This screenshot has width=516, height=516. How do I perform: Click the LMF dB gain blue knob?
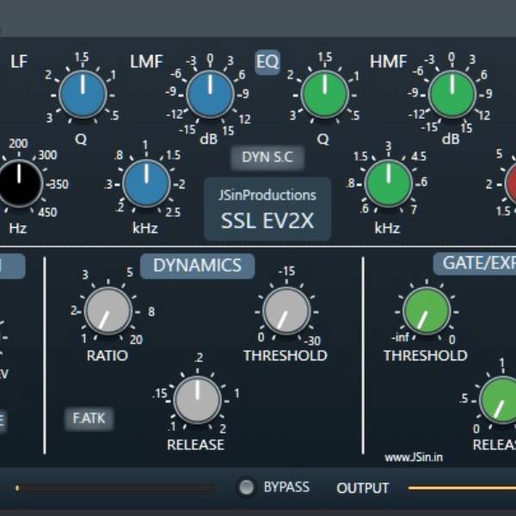click(x=210, y=95)
